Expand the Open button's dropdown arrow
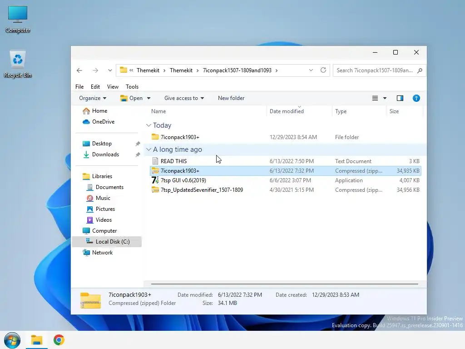The width and height of the screenshot is (465, 349). pyautogui.click(x=148, y=98)
